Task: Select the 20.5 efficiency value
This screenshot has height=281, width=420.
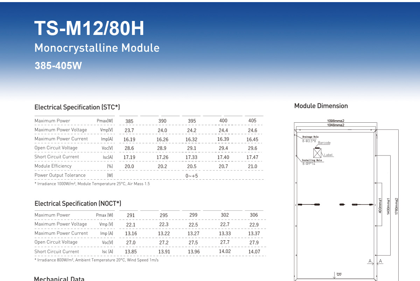Action: click(192, 166)
